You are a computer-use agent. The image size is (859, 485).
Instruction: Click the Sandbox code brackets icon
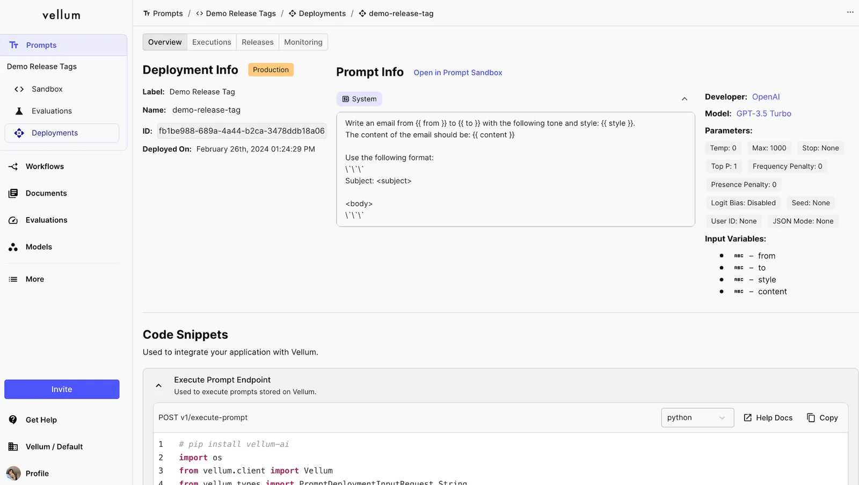(19, 89)
